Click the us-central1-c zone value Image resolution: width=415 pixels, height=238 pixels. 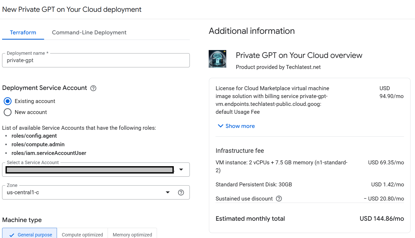point(23,193)
